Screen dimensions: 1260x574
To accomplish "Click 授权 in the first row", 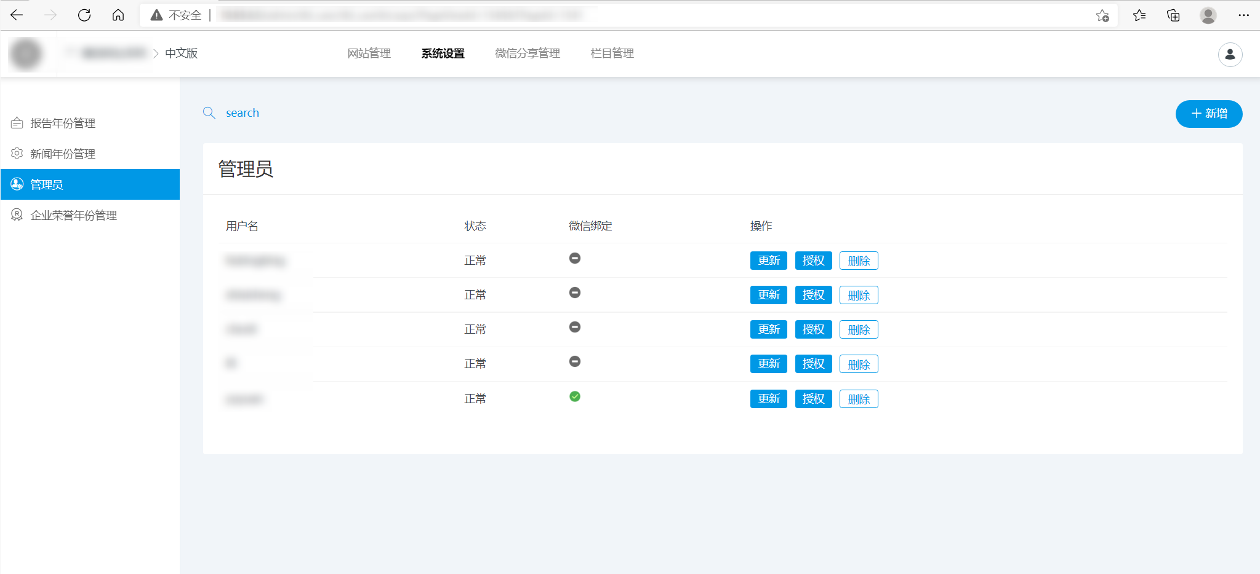I will pyautogui.click(x=814, y=261).
